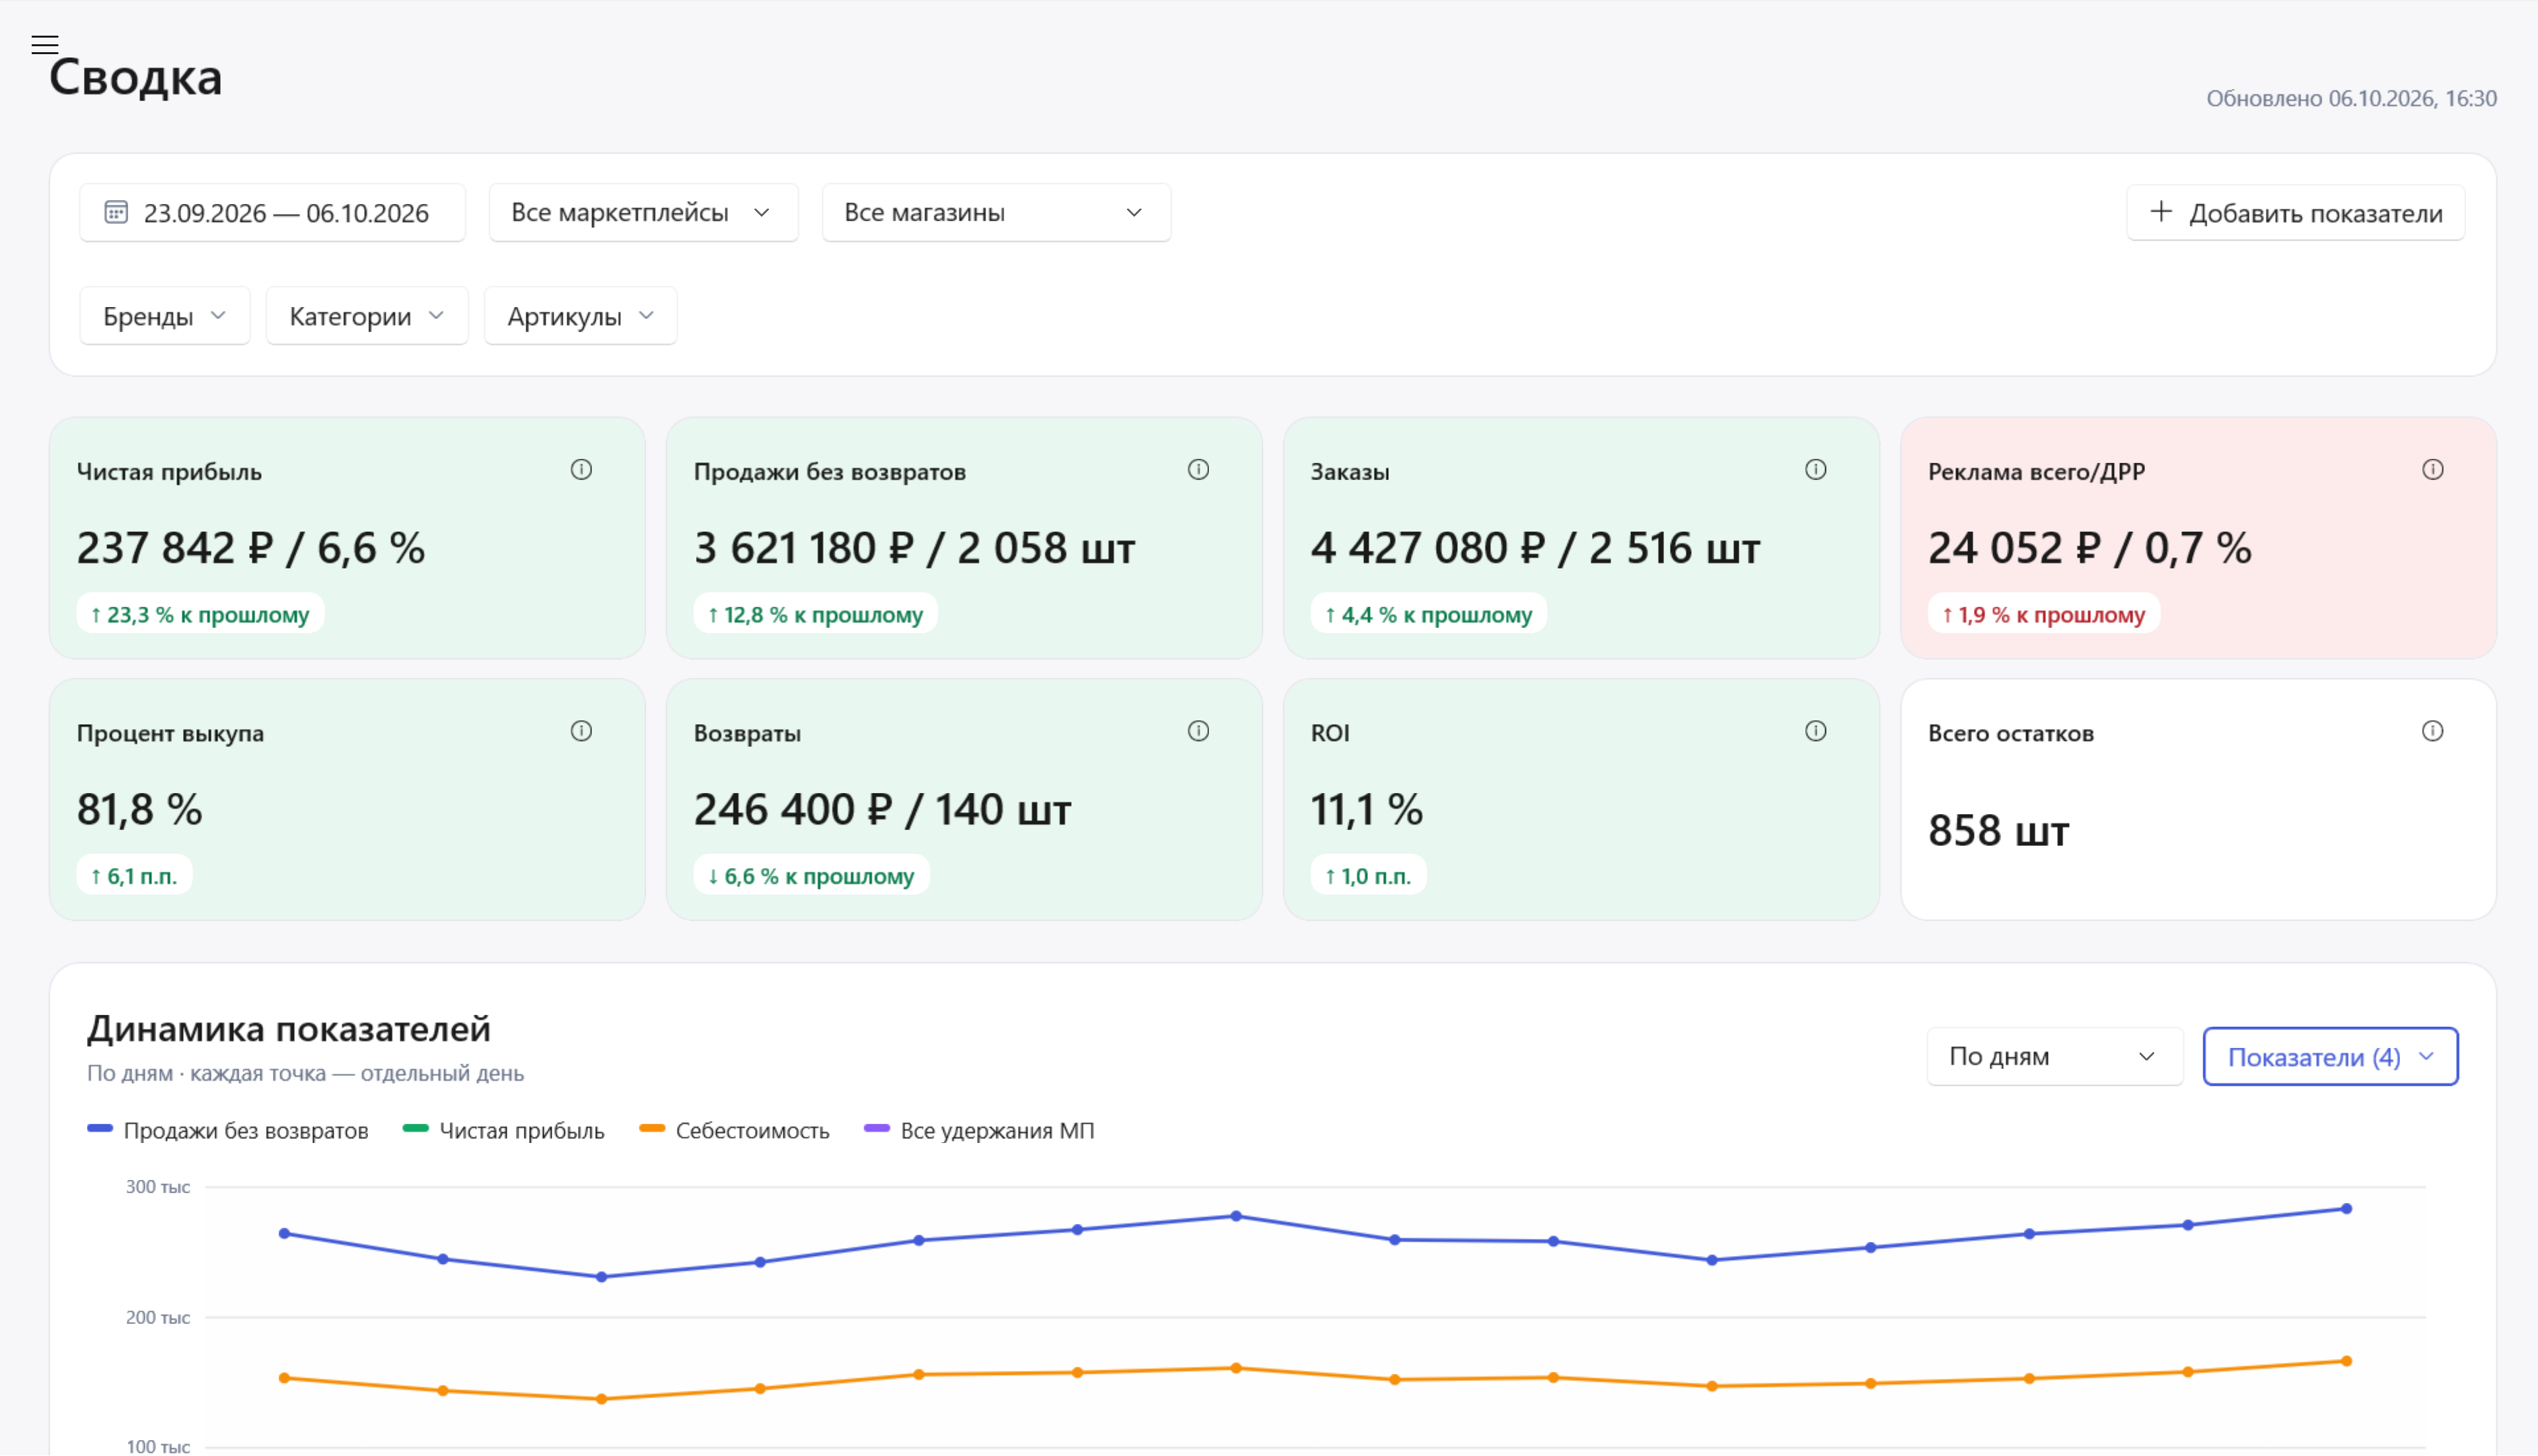
Task: Click the Динамика показателей heading
Action: click(289, 1028)
